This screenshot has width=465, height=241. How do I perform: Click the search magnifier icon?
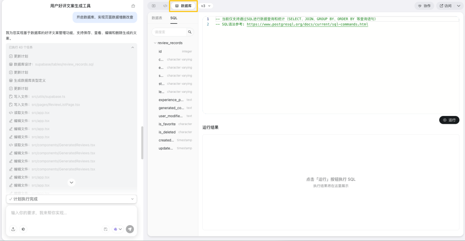[189, 32]
